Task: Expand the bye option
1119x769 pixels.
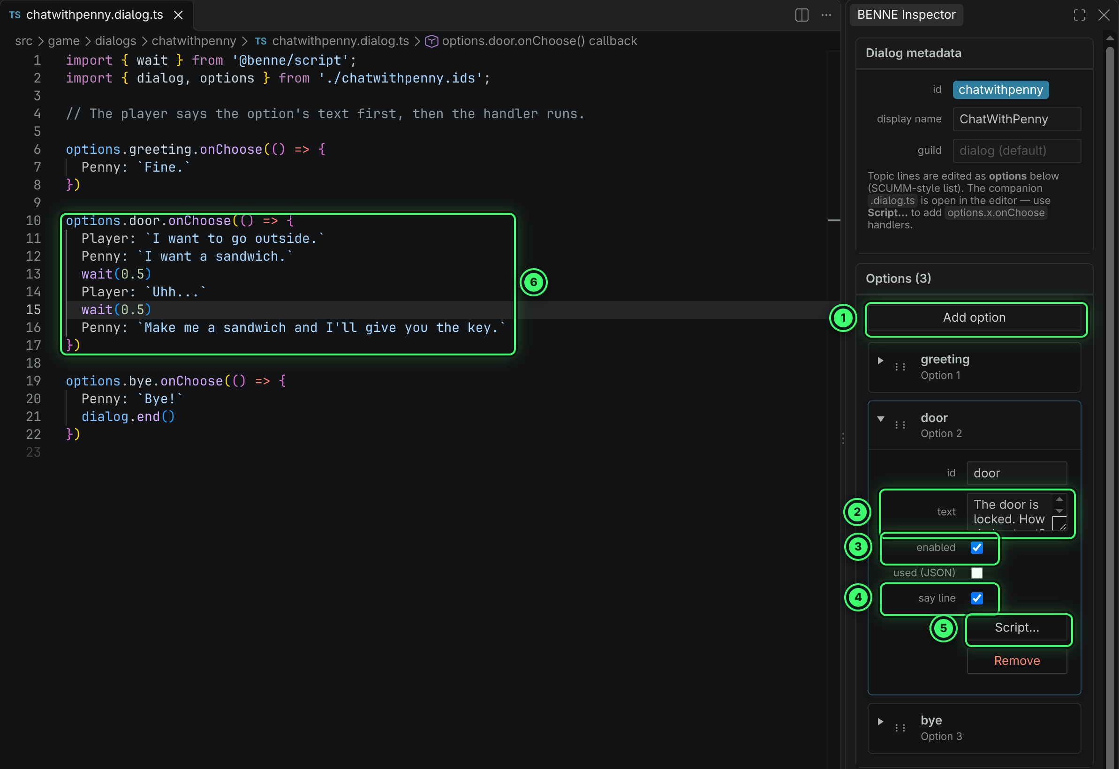Action: click(880, 721)
